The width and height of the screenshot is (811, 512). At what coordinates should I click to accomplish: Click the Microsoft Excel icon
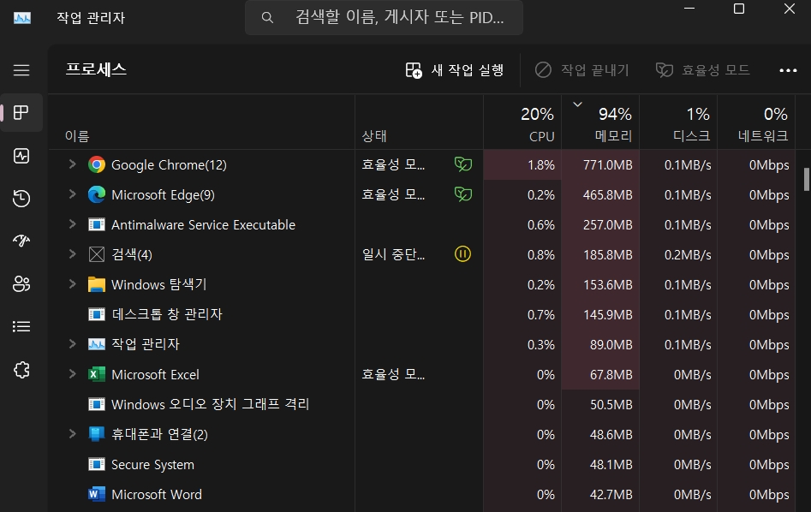point(96,374)
